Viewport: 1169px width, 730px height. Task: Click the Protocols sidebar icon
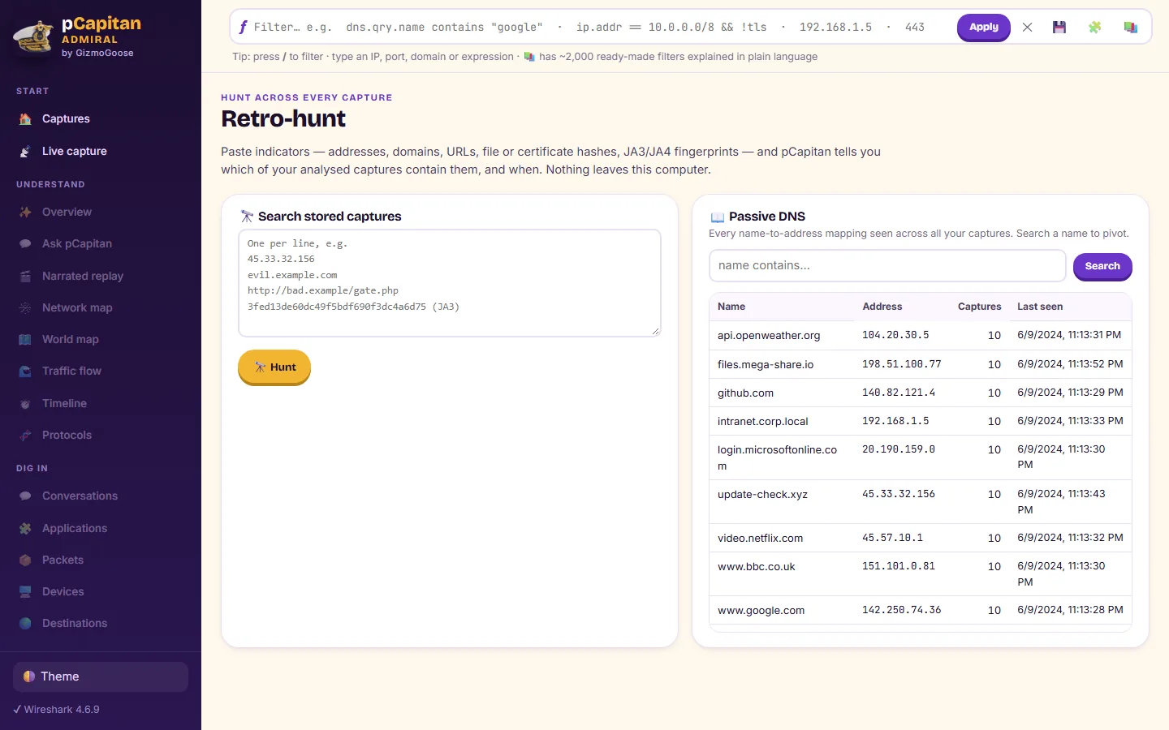(x=25, y=436)
